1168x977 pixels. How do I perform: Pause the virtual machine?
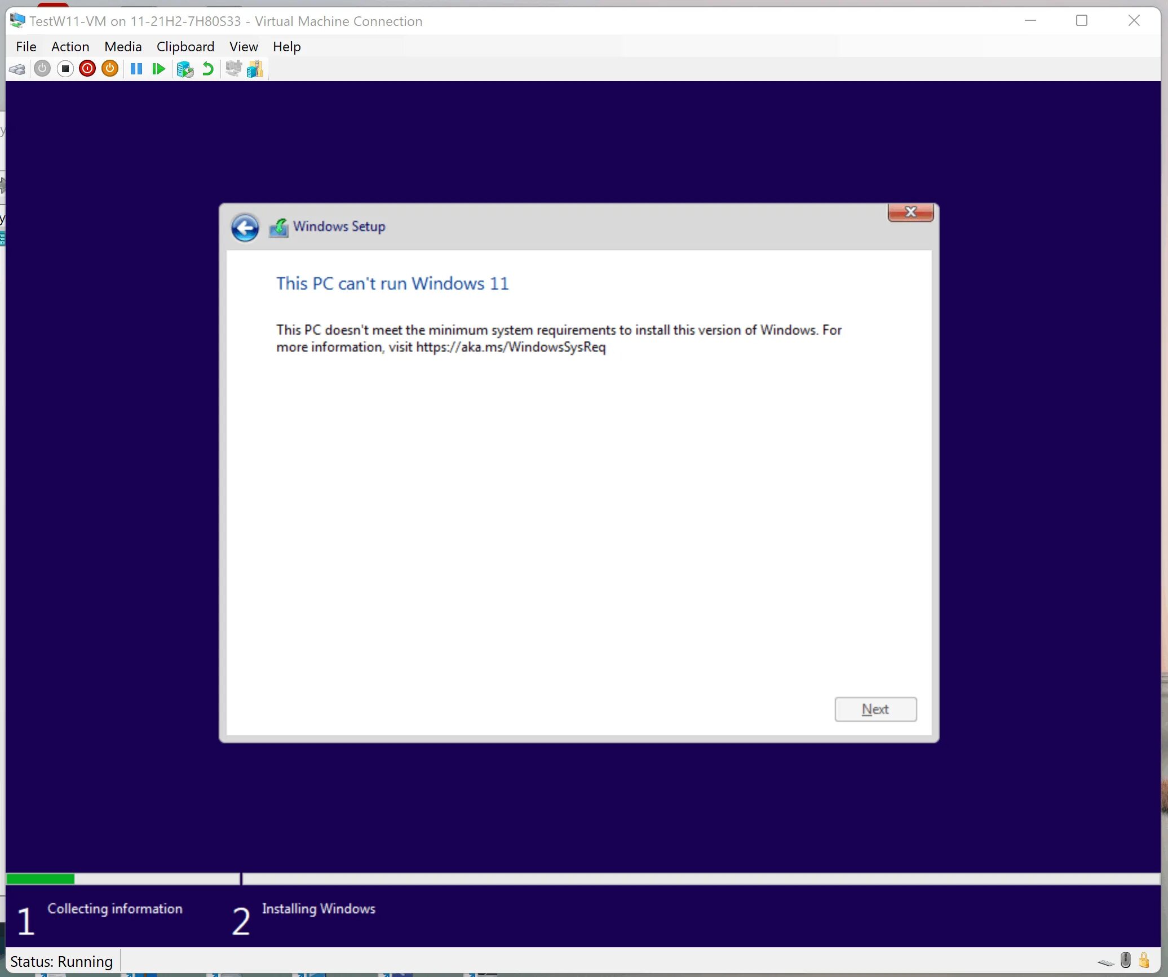pyautogui.click(x=136, y=69)
